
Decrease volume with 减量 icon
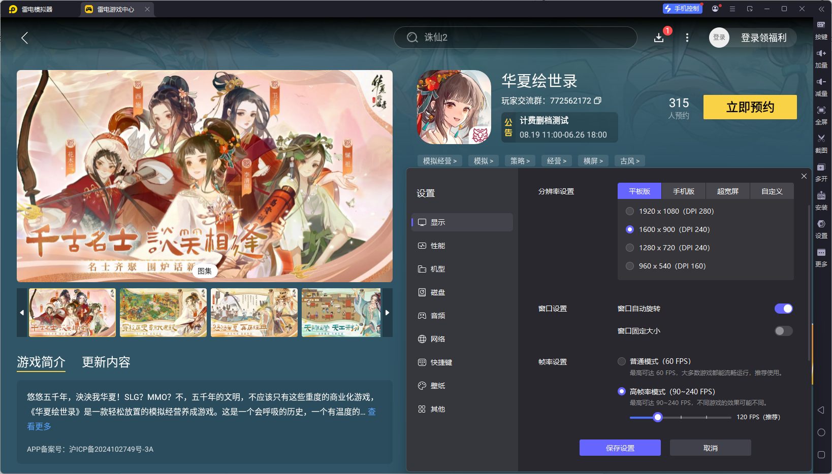click(x=821, y=87)
